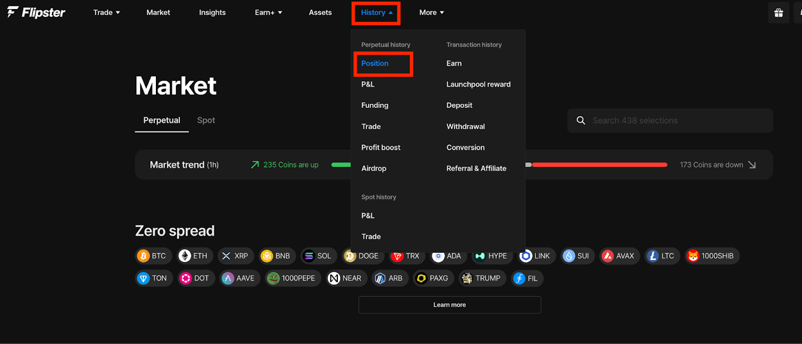Select the HYPE coin chip

pyautogui.click(x=492, y=256)
